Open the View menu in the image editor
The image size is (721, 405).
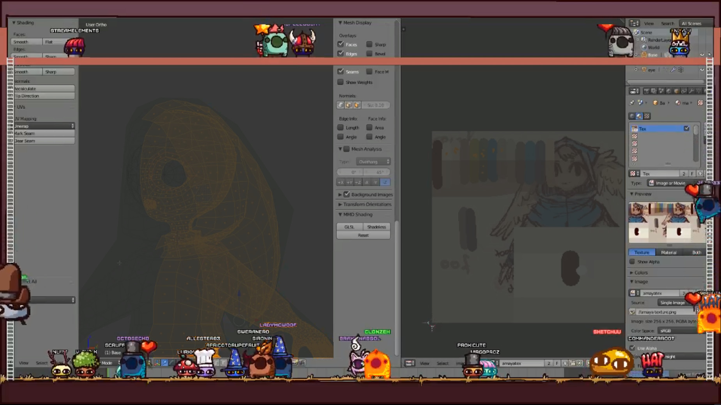pos(425,363)
